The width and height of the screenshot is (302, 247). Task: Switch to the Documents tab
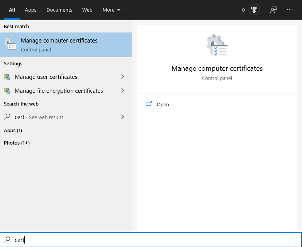[59, 10]
